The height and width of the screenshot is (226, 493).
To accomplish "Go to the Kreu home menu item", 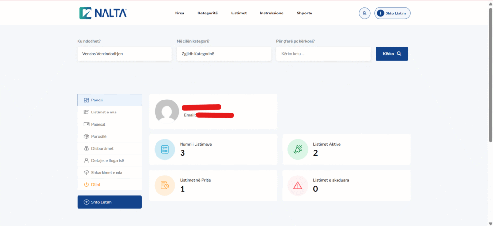I will point(180,13).
